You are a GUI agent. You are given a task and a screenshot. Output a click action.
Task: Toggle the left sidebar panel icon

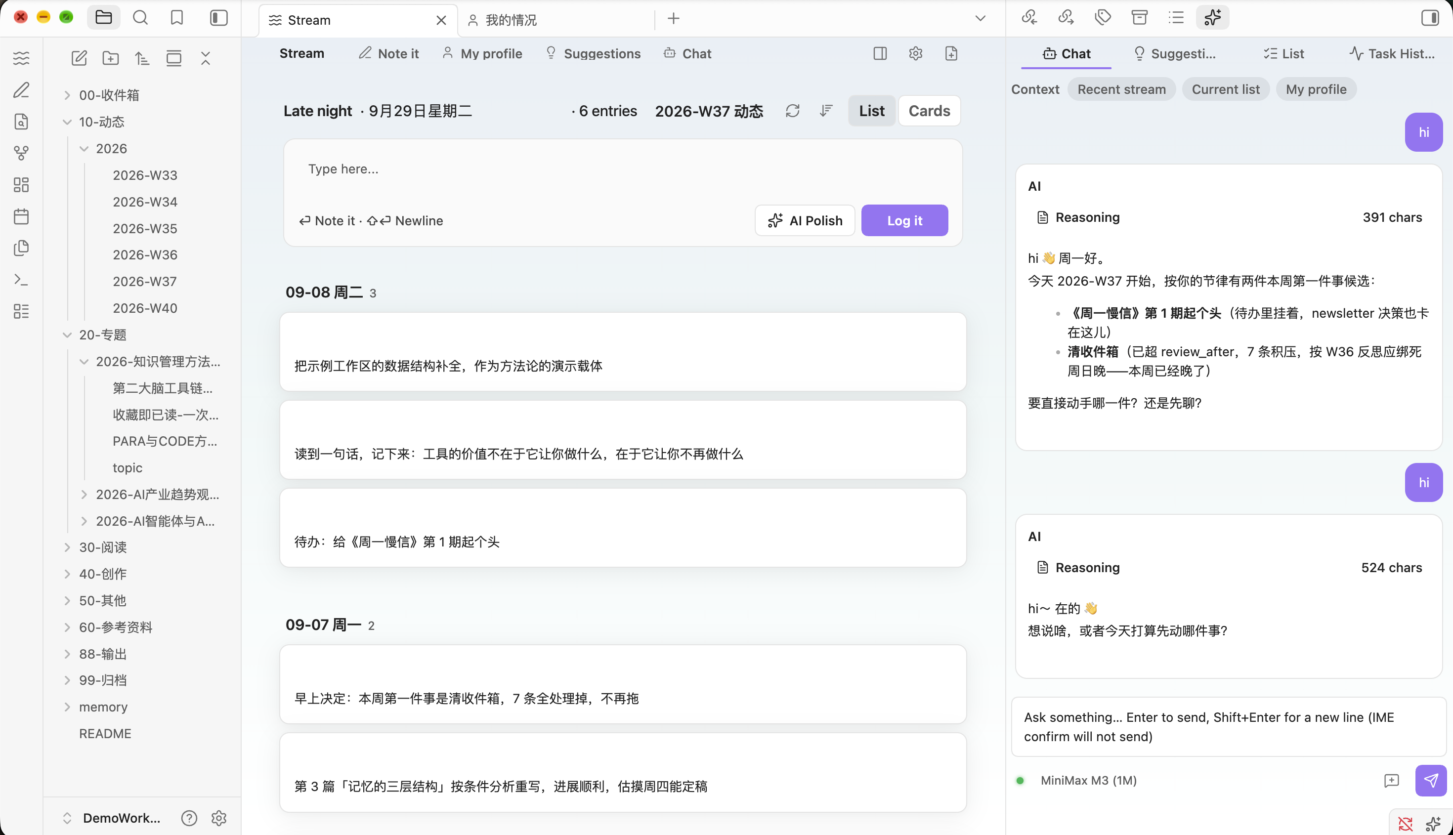point(218,18)
